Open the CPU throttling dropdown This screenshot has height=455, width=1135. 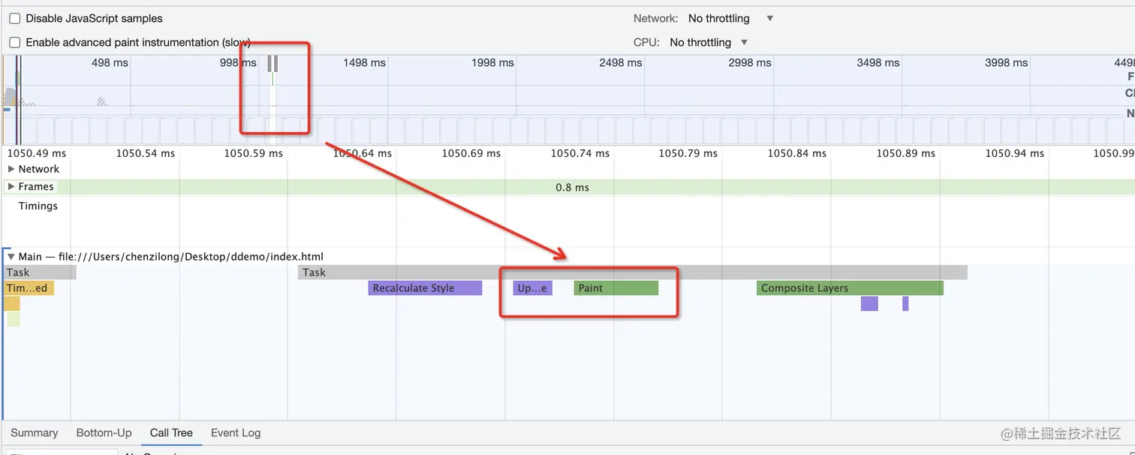pyautogui.click(x=709, y=43)
